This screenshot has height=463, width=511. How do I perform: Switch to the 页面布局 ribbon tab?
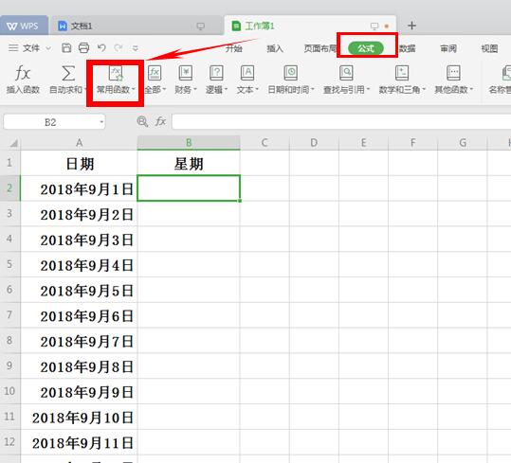320,48
